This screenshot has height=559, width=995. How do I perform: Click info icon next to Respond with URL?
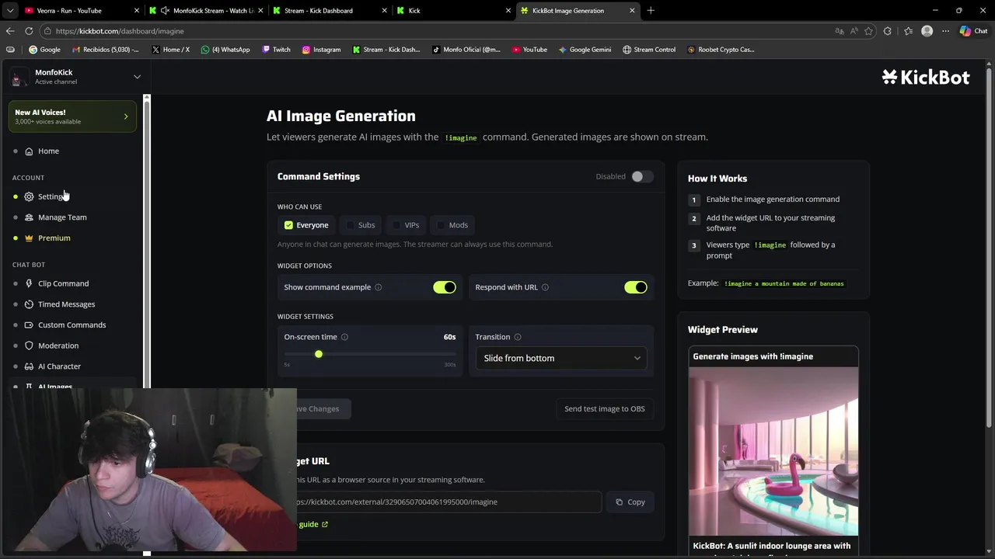pyautogui.click(x=545, y=287)
